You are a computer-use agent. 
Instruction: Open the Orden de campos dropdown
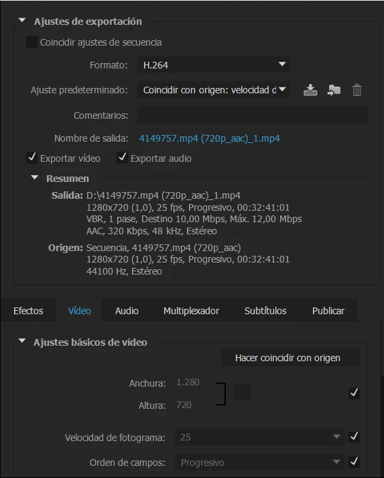[259, 463]
